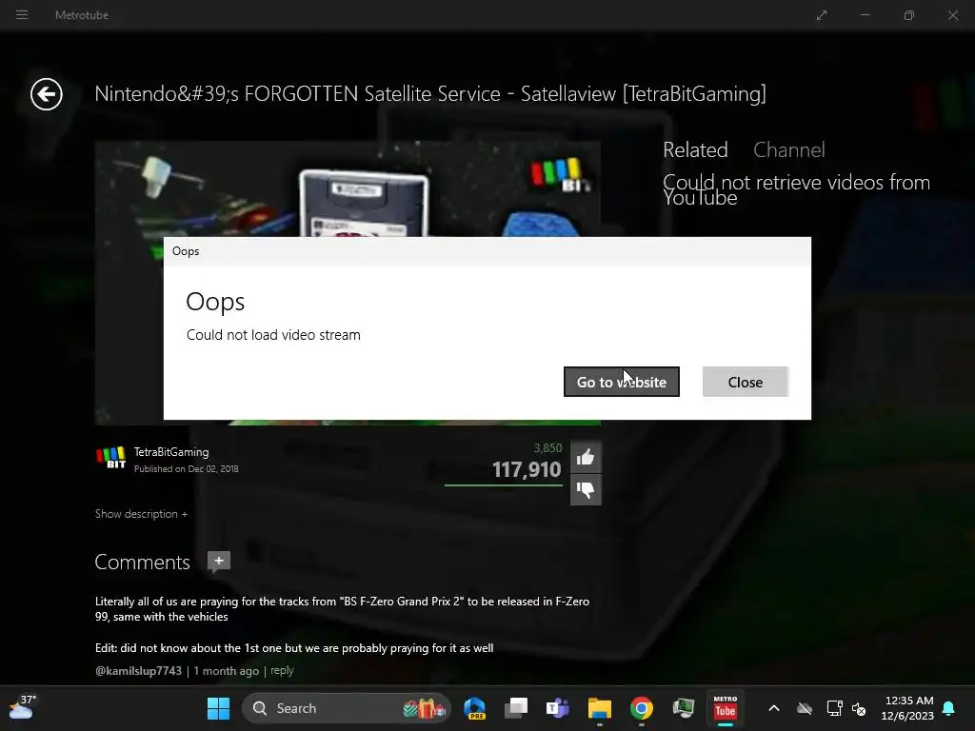Click the video title text
The width and height of the screenshot is (975, 731).
coord(430,94)
